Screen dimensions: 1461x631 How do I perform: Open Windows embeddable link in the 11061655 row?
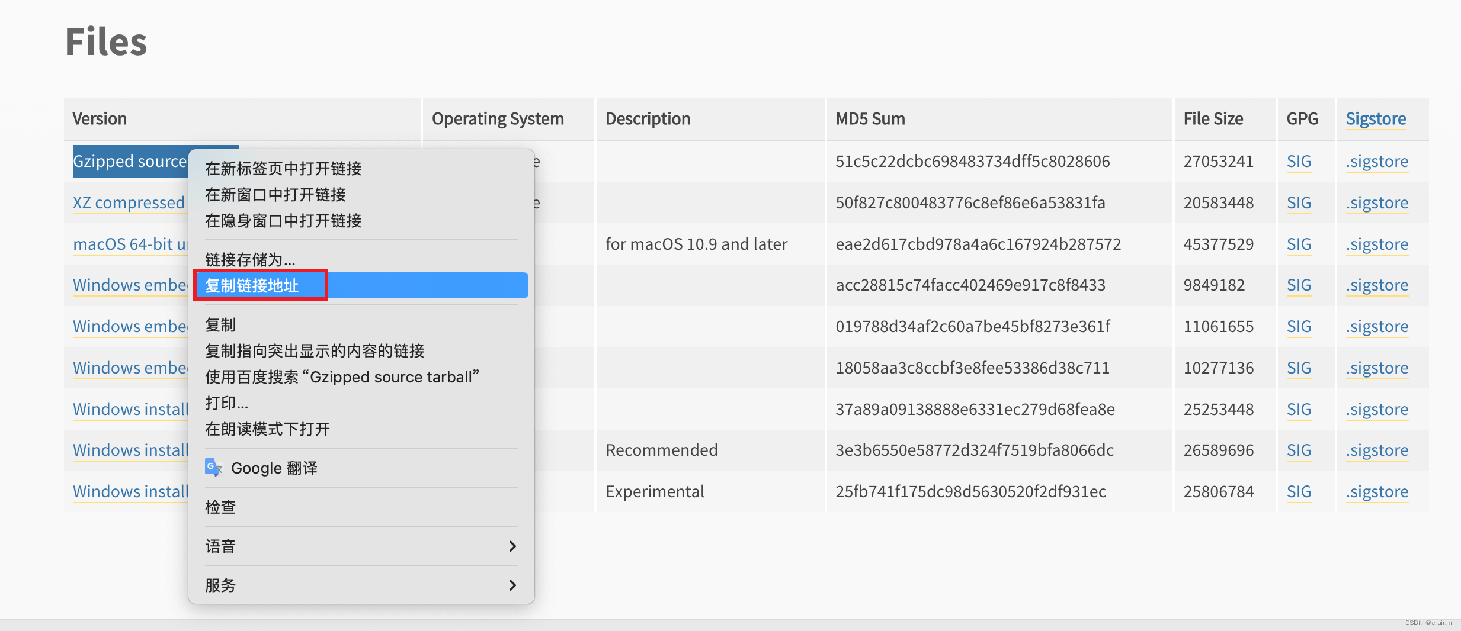pos(130,326)
